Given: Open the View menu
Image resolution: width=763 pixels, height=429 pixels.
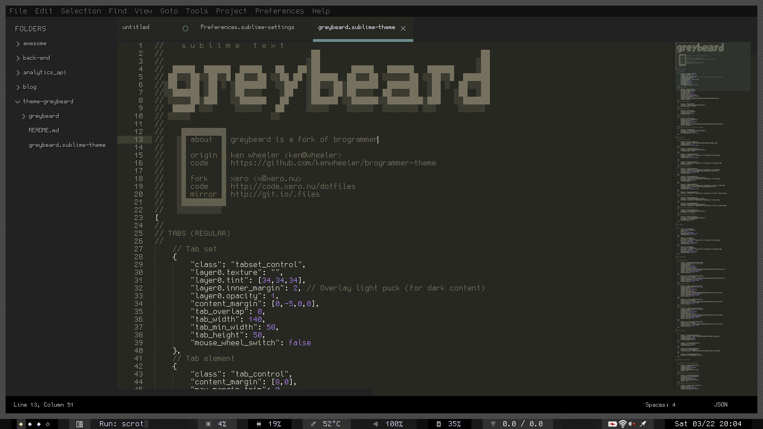Looking at the screenshot, I should coord(144,11).
